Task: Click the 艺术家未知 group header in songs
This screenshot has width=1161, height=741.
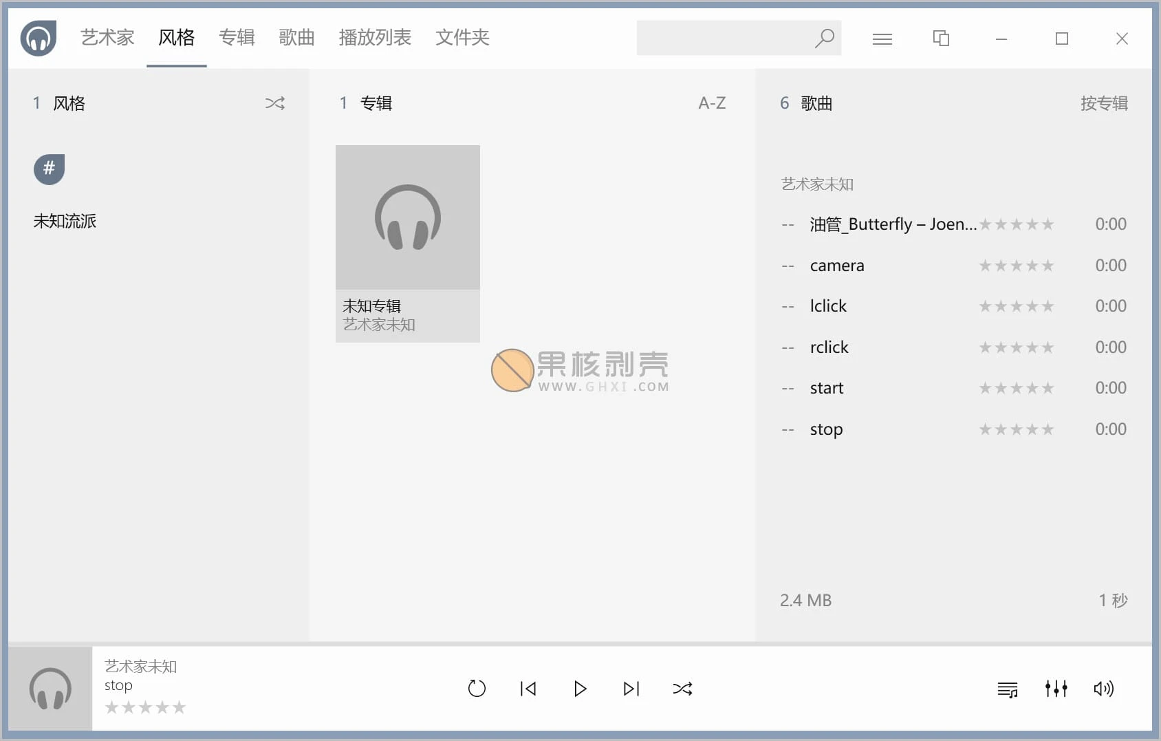Action: (x=817, y=184)
